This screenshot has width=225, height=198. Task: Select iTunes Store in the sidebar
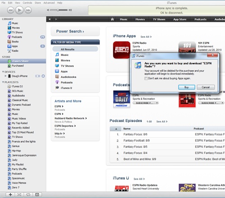[x=23, y=61]
